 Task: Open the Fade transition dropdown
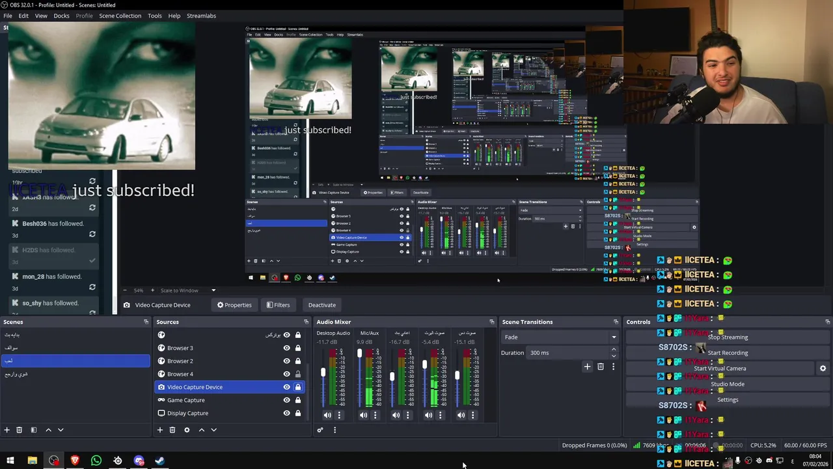pos(560,337)
